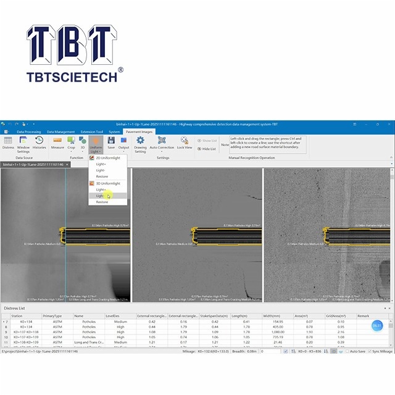395x395 pixels.
Task: Switch to the Data Processing tab
Action: (28, 131)
